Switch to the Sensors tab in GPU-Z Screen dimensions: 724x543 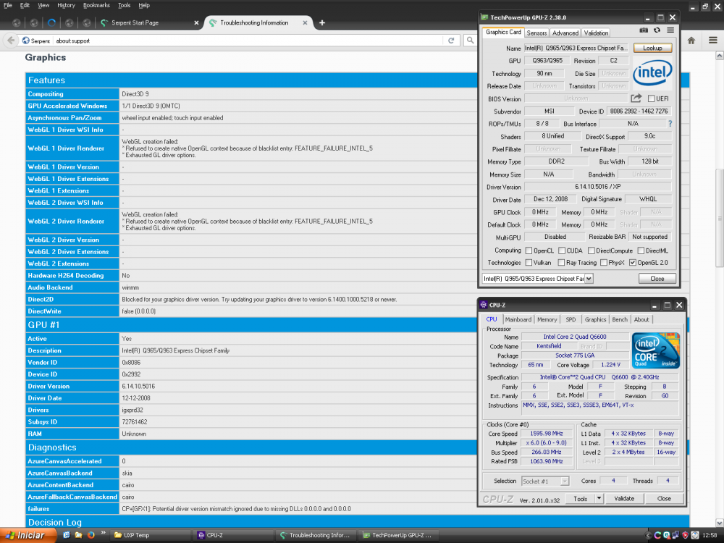click(536, 33)
